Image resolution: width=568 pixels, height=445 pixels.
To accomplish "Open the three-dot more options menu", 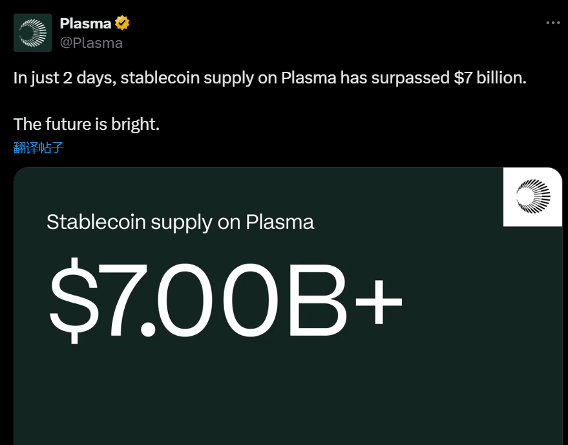I will tap(553, 23).
